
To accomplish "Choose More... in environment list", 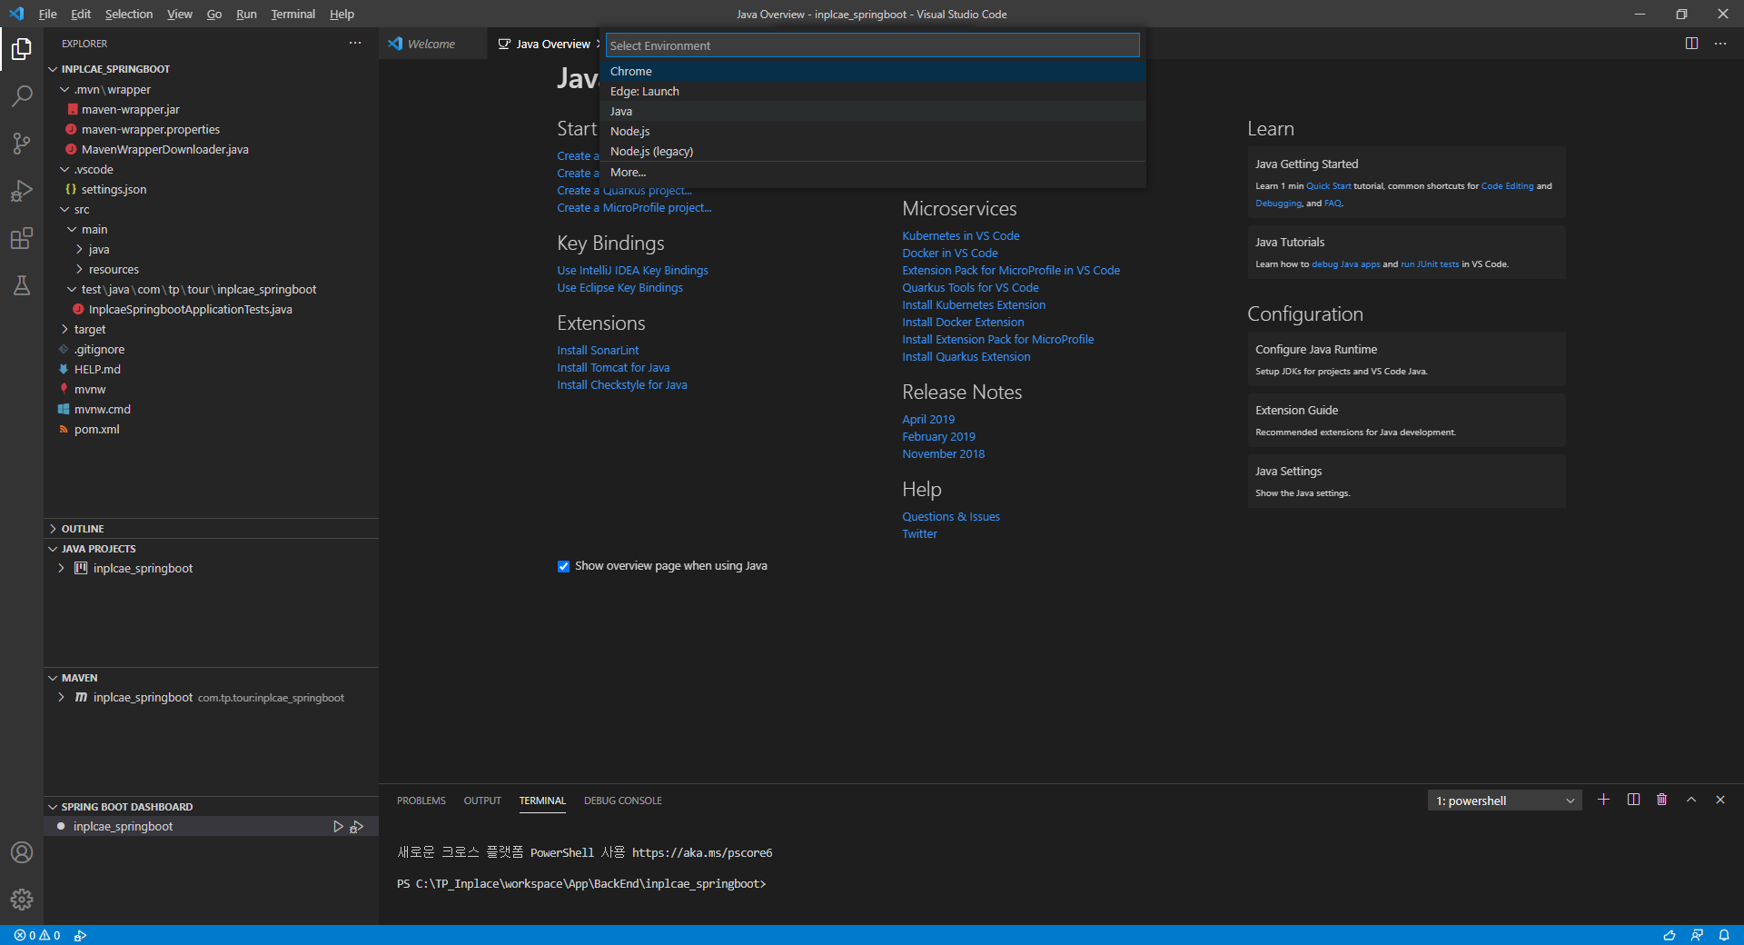I will tap(872, 172).
